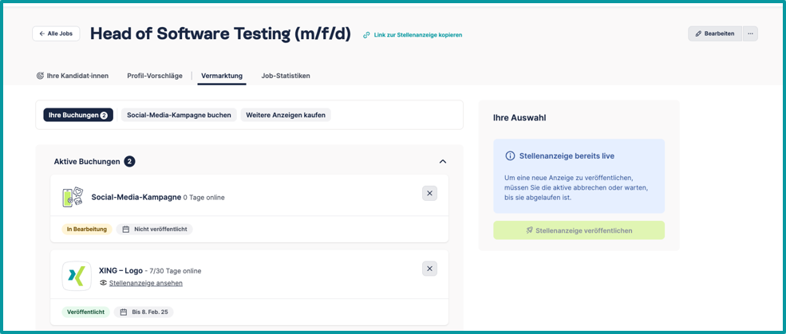786x334 pixels.
Task: Select Ihre Buchungen filter pill
Action: pyautogui.click(x=78, y=115)
